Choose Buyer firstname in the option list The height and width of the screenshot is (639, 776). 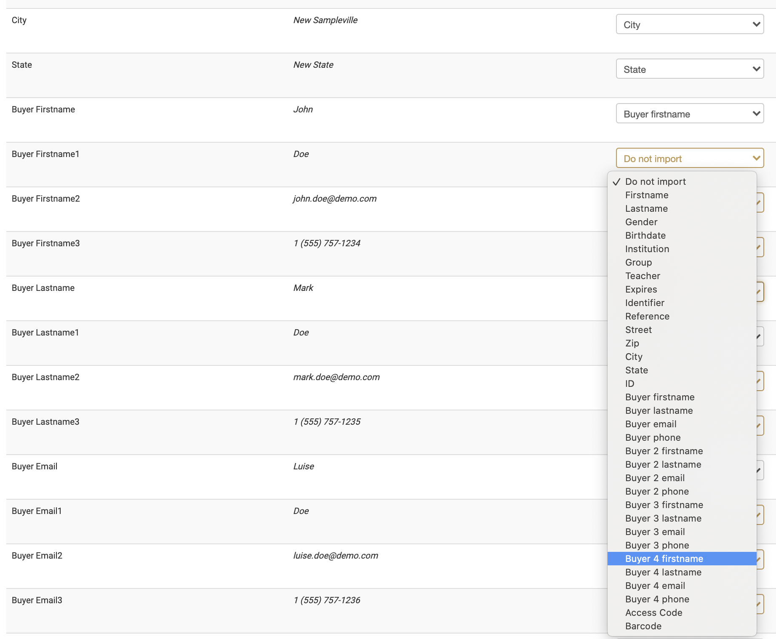[x=682, y=397]
